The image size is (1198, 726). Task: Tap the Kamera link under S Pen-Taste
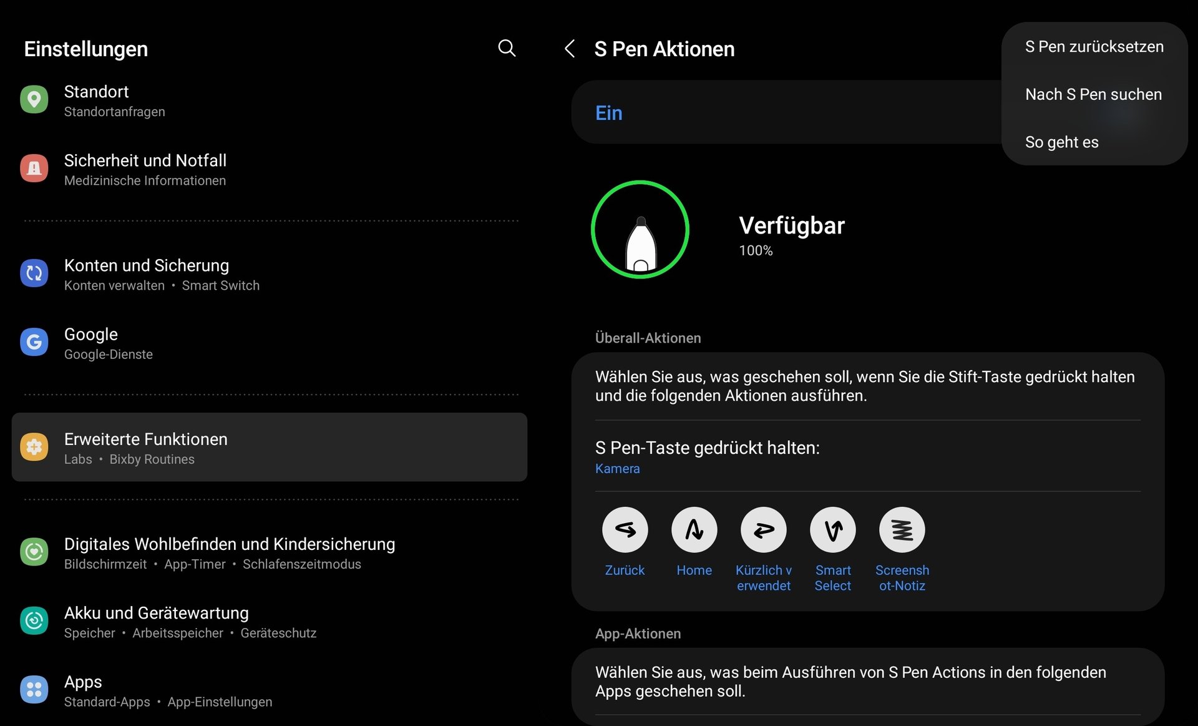point(617,468)
